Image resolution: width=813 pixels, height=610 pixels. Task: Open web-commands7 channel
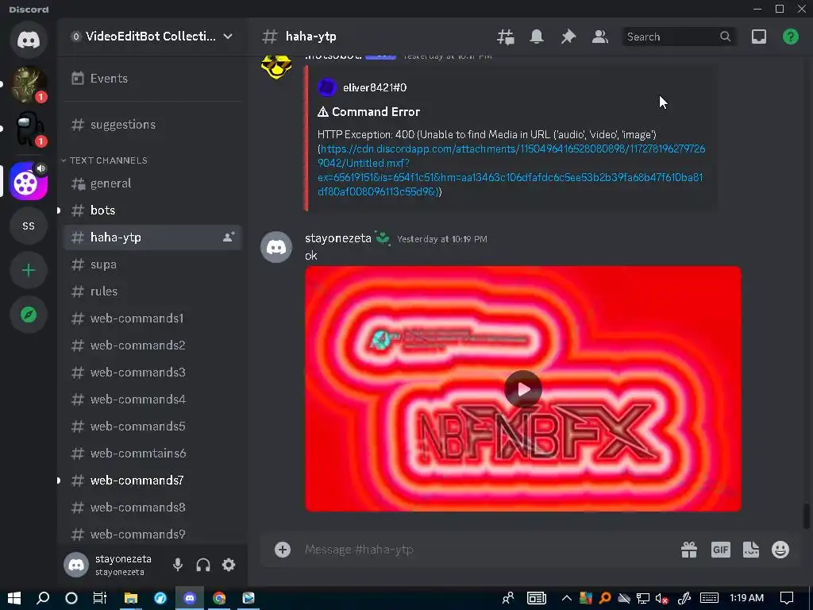click(x=152, y=480)
